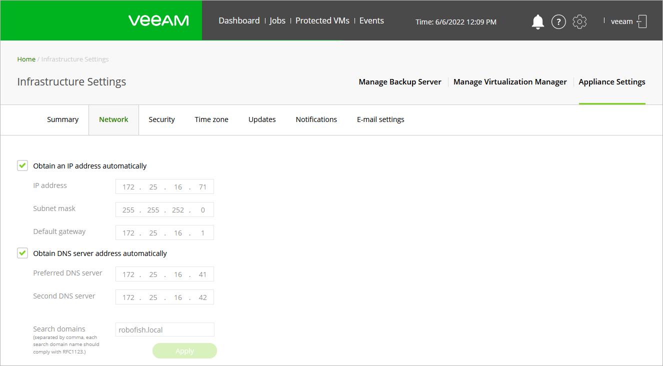
Task: Click the notifications bell icon
Action: pos(538,21)
